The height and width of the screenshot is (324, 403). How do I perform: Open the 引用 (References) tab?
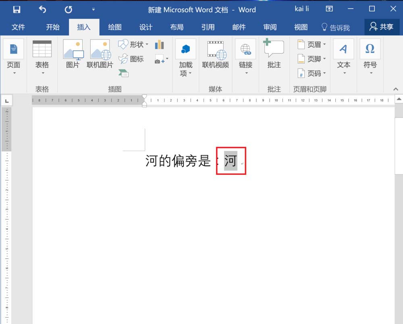tap(208, 27)
